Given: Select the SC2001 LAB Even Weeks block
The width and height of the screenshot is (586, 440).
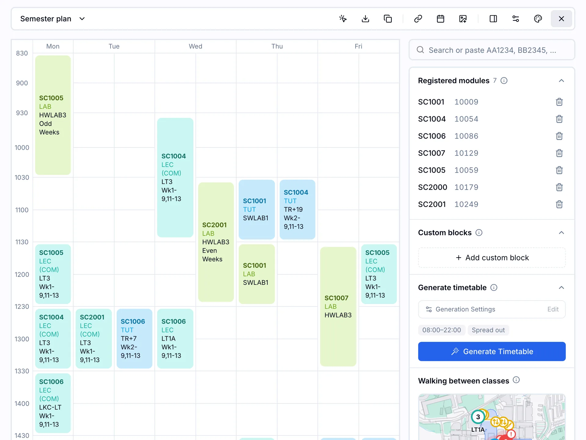Looking at the screenshot, I should click(216, 242).
